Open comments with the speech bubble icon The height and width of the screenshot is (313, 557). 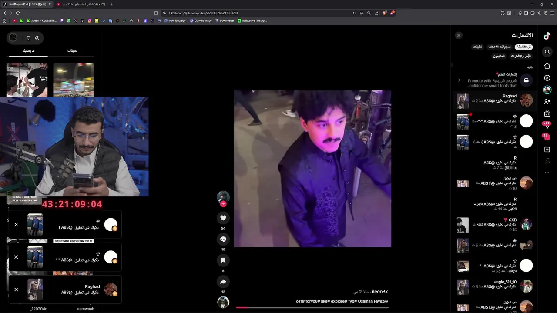(223, 239)
